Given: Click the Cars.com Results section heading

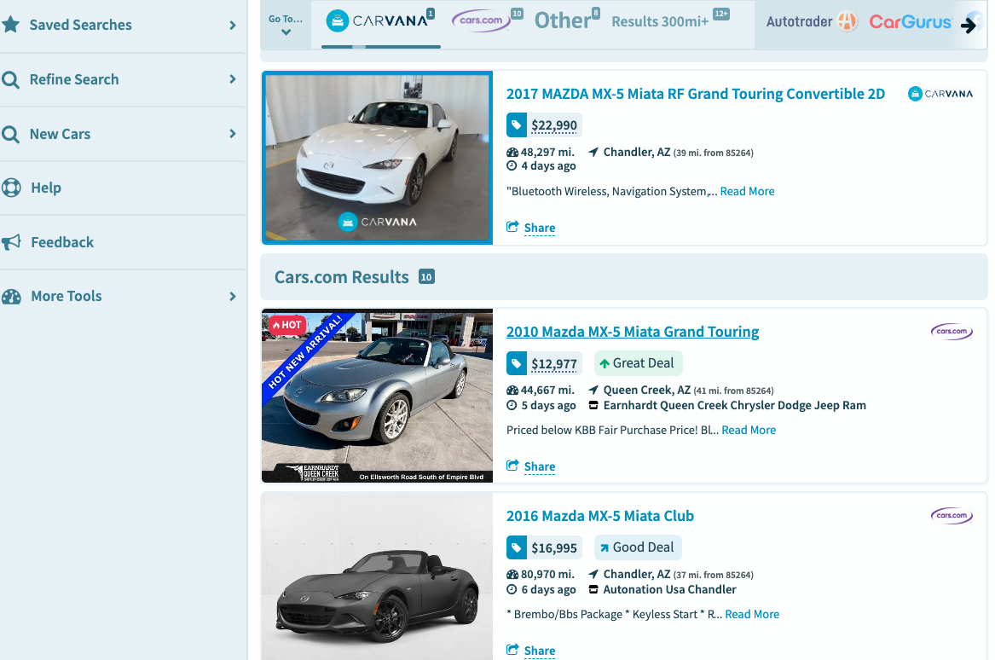Looking at the screenshot, I should coord(341,277).
